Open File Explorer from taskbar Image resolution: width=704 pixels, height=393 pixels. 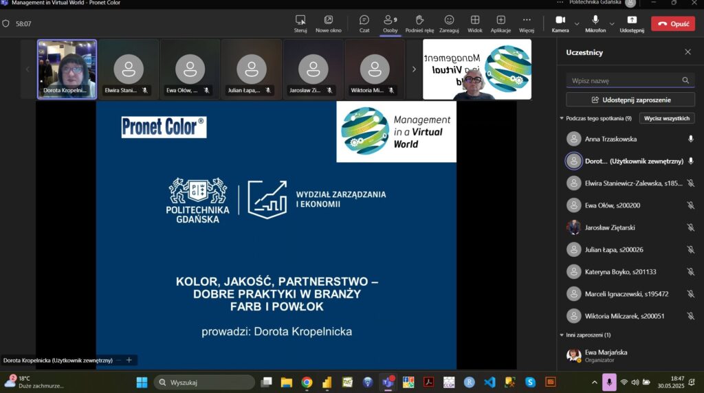[x=287, y=382]
